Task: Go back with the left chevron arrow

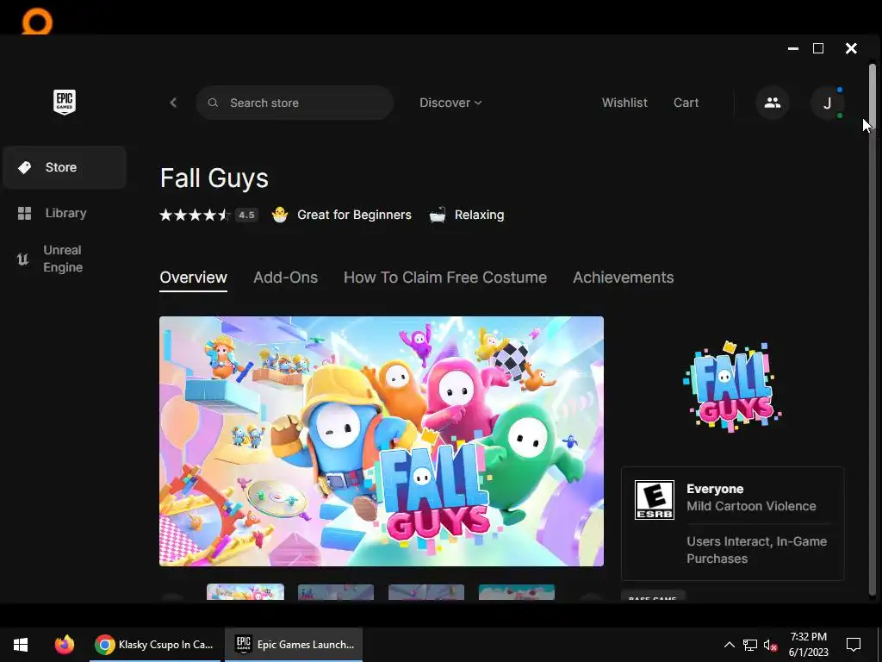Action: (x=173, y=103)
